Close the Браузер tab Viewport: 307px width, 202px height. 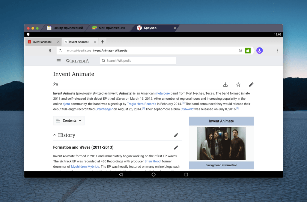click(x=175, y=28)
